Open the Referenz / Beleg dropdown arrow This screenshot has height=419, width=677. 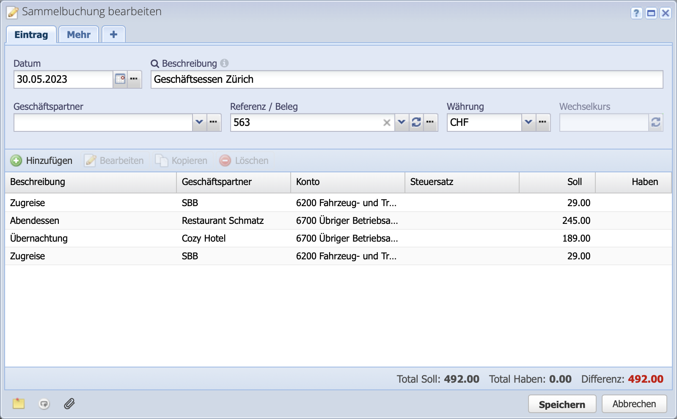click(x=402, y=122)
